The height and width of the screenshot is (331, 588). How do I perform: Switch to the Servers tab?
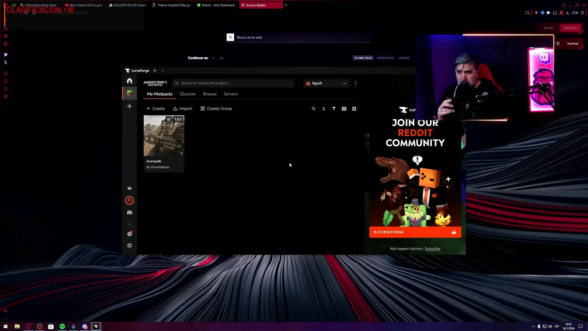[x=231, y=94]
